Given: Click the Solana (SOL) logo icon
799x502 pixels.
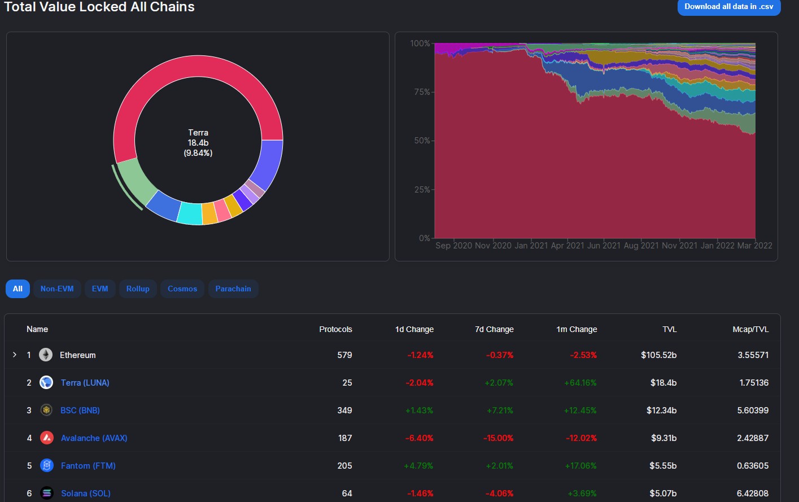Looking at the screenshot, I should pyautogui.click(x=46, y=493).
